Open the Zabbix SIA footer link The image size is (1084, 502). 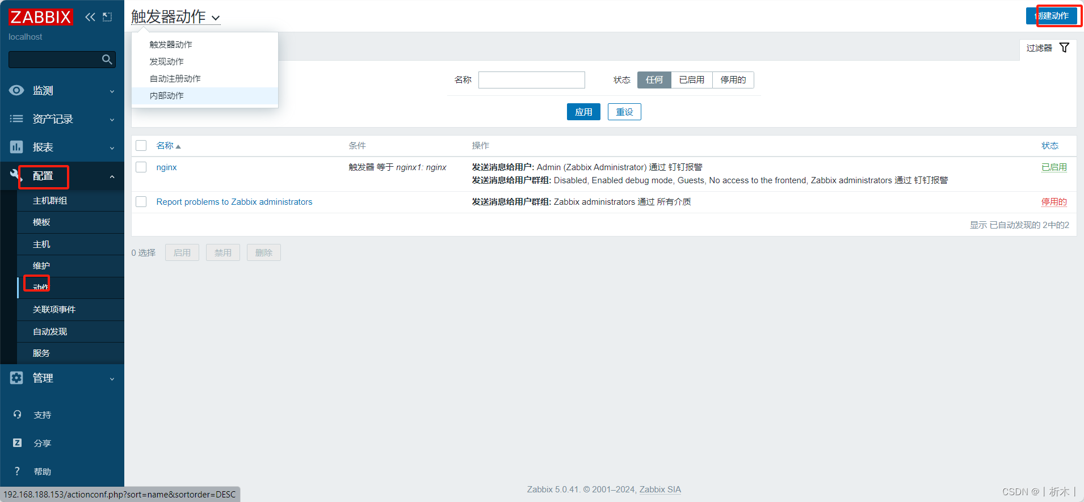pyautogui.click(x=660, y=490)
